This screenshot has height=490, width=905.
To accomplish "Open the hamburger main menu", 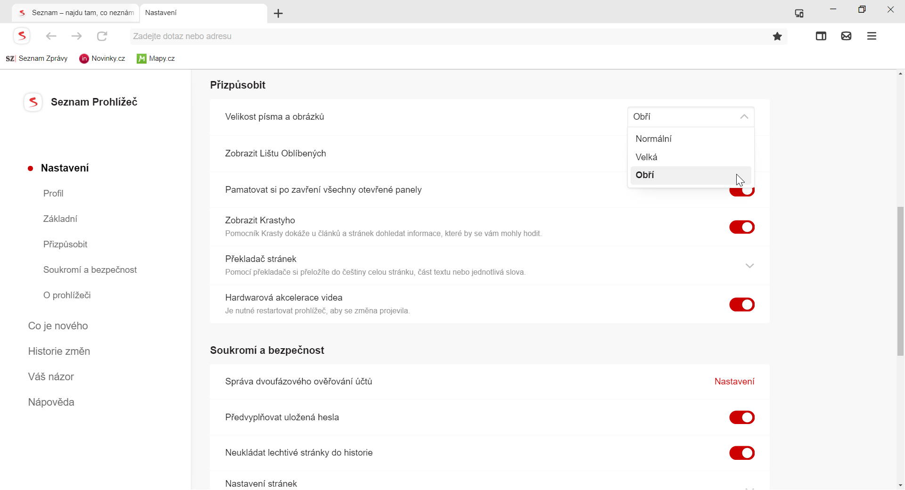I will tap(872, 36).
